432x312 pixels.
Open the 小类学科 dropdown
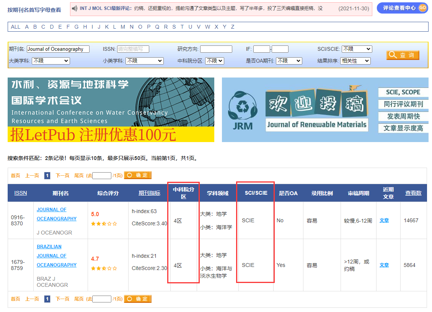click(x=144, y=61)
